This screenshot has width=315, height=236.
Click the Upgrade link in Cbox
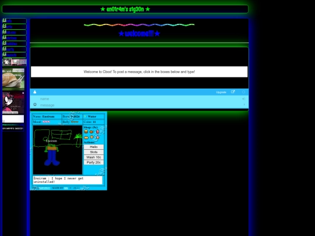point(221,92)
